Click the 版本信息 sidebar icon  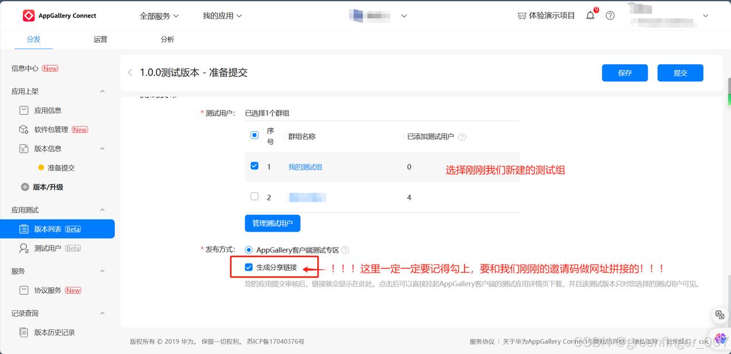pos(24,148)
